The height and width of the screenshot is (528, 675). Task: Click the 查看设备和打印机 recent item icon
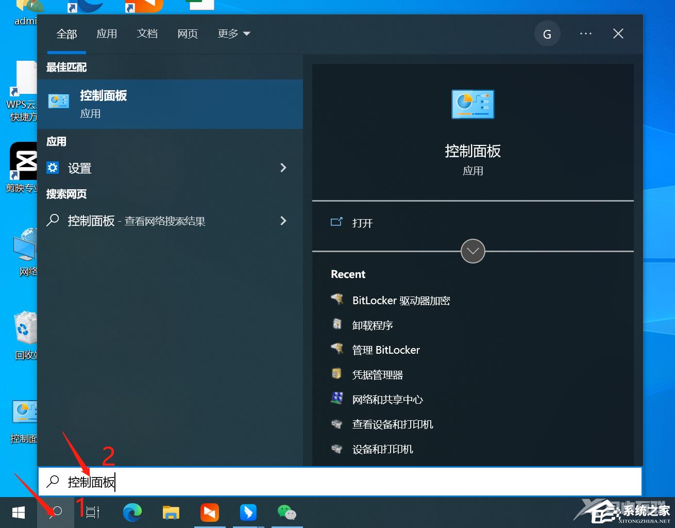point(337,424)
